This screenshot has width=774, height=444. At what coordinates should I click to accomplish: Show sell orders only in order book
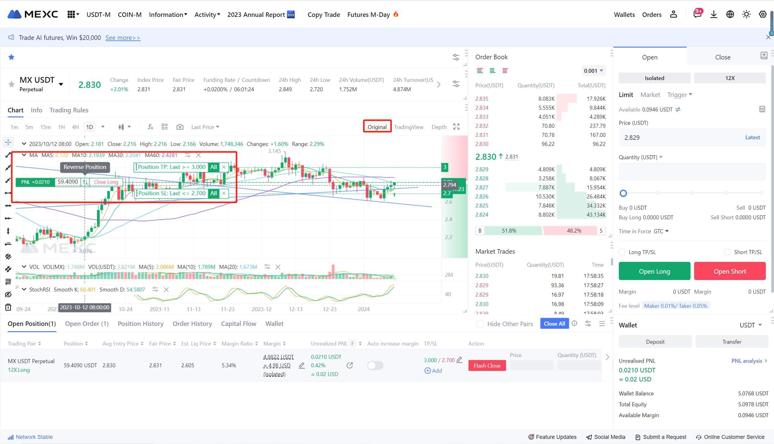pos(505,71)
